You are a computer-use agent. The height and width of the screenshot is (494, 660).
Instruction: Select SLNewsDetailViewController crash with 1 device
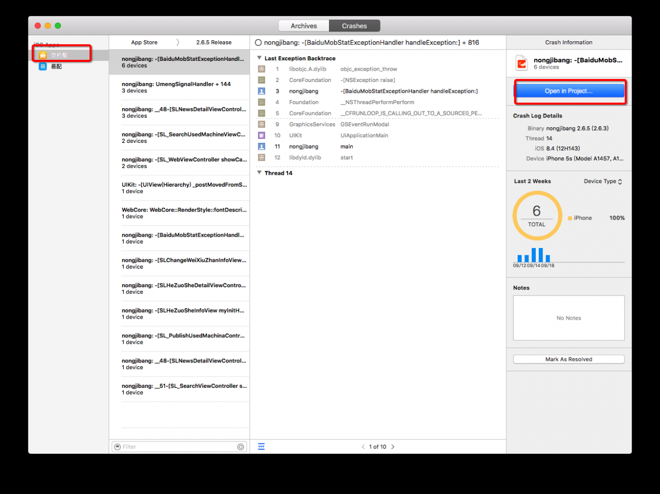coord(179,364)
